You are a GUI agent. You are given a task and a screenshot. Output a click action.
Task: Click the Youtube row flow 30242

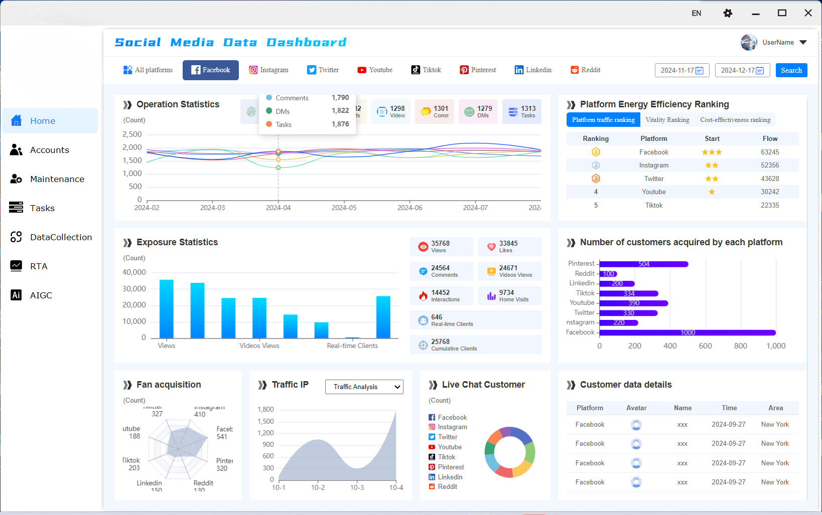[770, 192]
